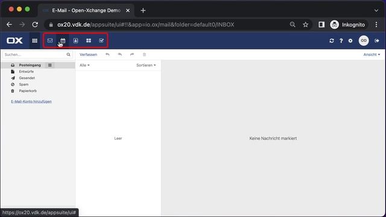
Task: Open the Portal app icon
Action: point(89,40)
